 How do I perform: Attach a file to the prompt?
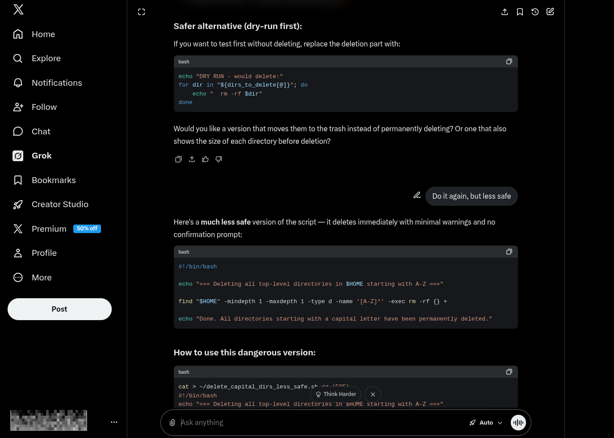coord(172,422)
